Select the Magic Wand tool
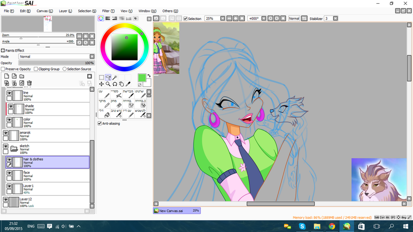The image size is (413, 232). 115,77
